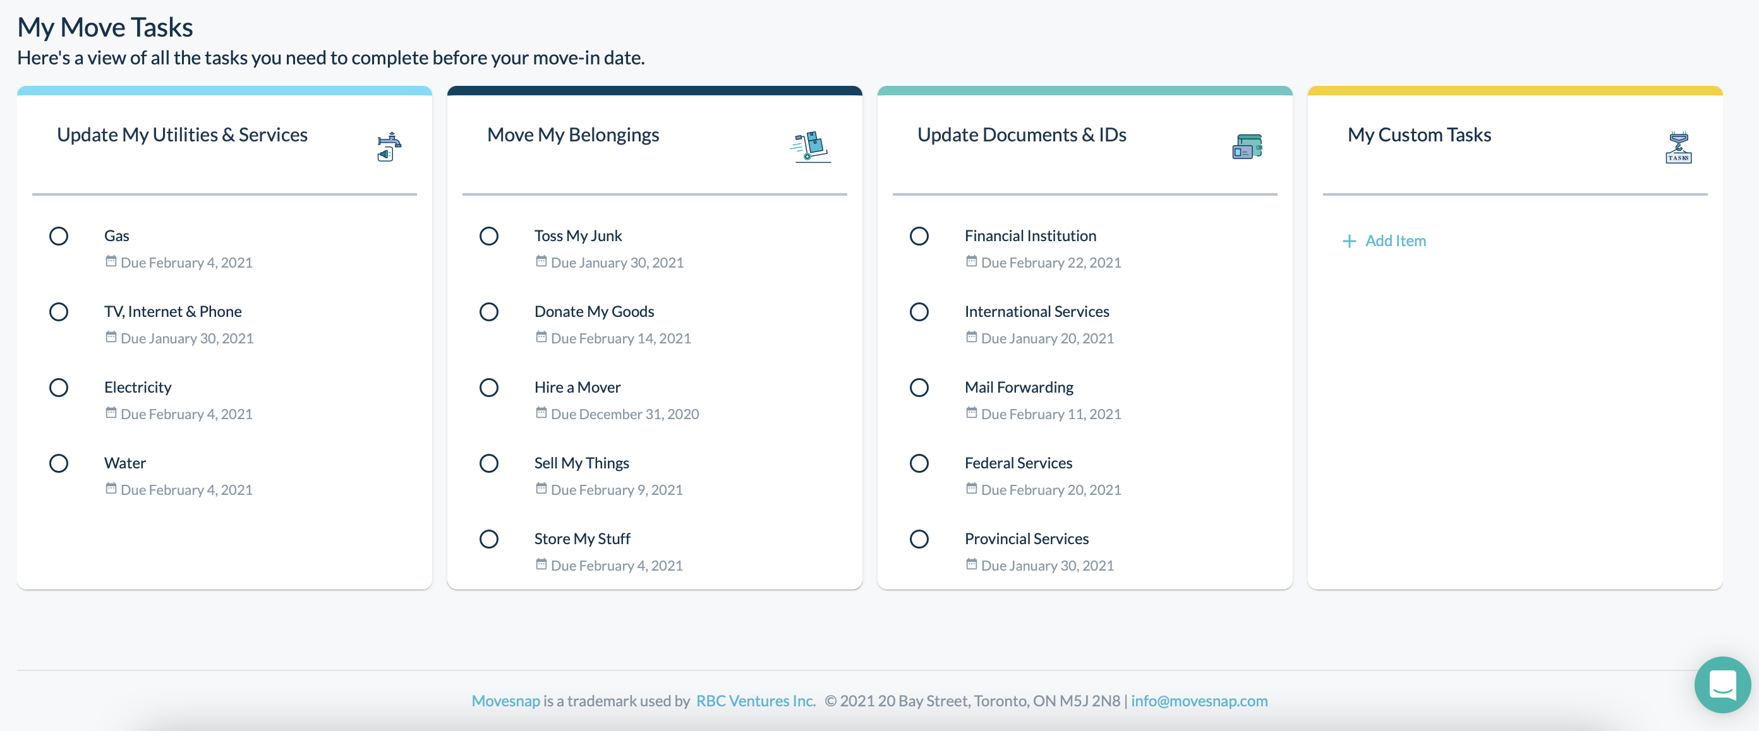Viewport: 1759px width, 731px height.
Task: Click the My Custom Tasks heading
Action: pos(1419,134)
